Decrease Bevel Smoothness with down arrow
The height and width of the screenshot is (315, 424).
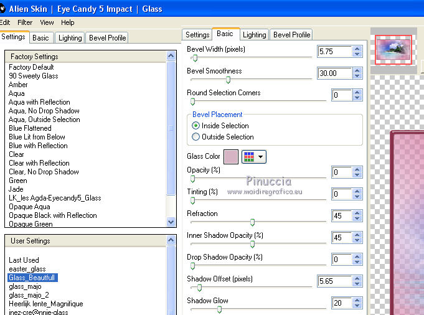[357, 76]
